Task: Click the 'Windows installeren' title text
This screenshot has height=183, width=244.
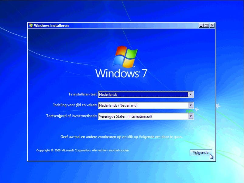Action: (51, 26)
